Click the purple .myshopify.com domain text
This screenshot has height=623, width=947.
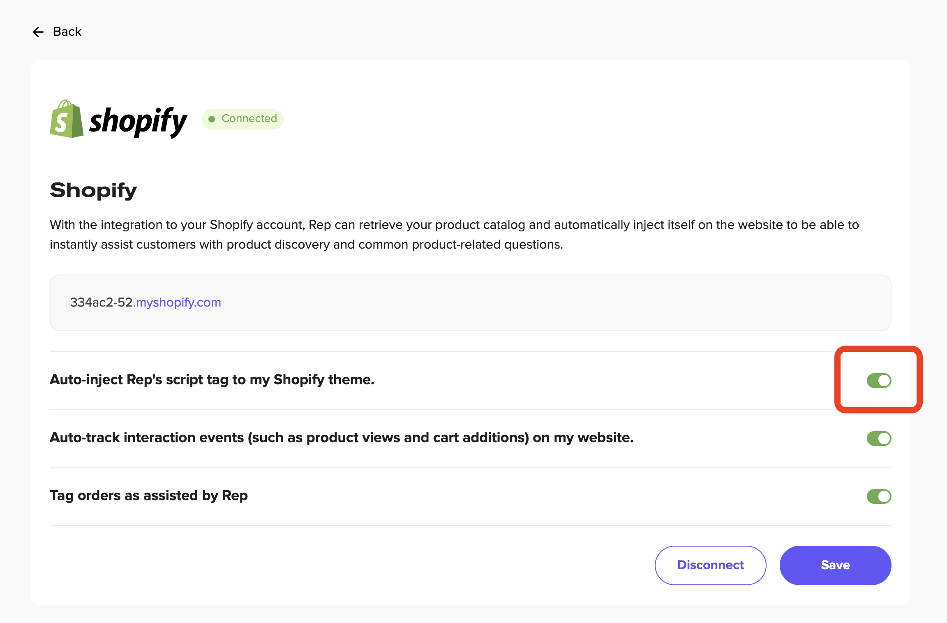pyautogui.click(x=177, y=302)
